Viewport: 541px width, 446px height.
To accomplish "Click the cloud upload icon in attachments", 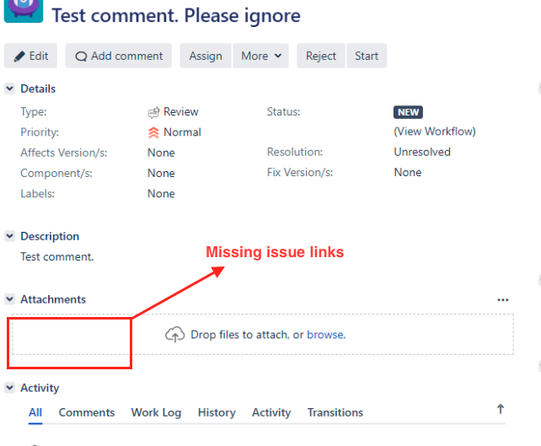I will pos(175,334).
